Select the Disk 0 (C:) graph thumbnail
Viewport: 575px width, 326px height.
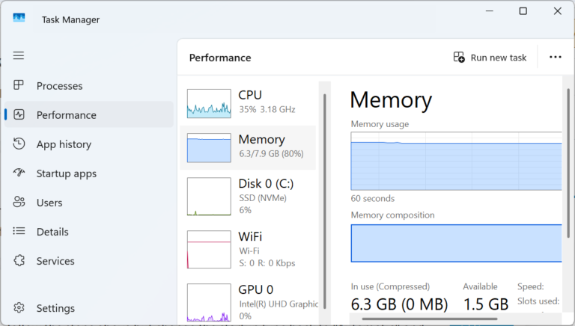(209, 197)
